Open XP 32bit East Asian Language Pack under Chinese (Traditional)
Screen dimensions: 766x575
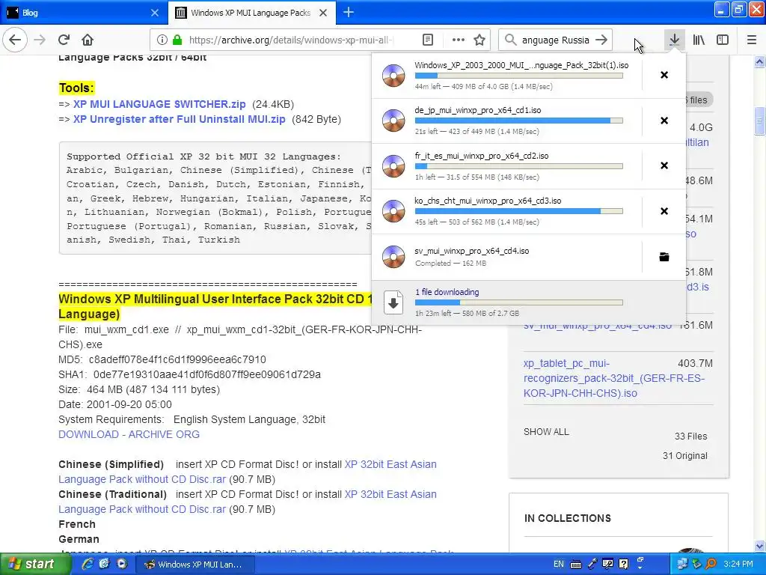click(x=247, y=502)
